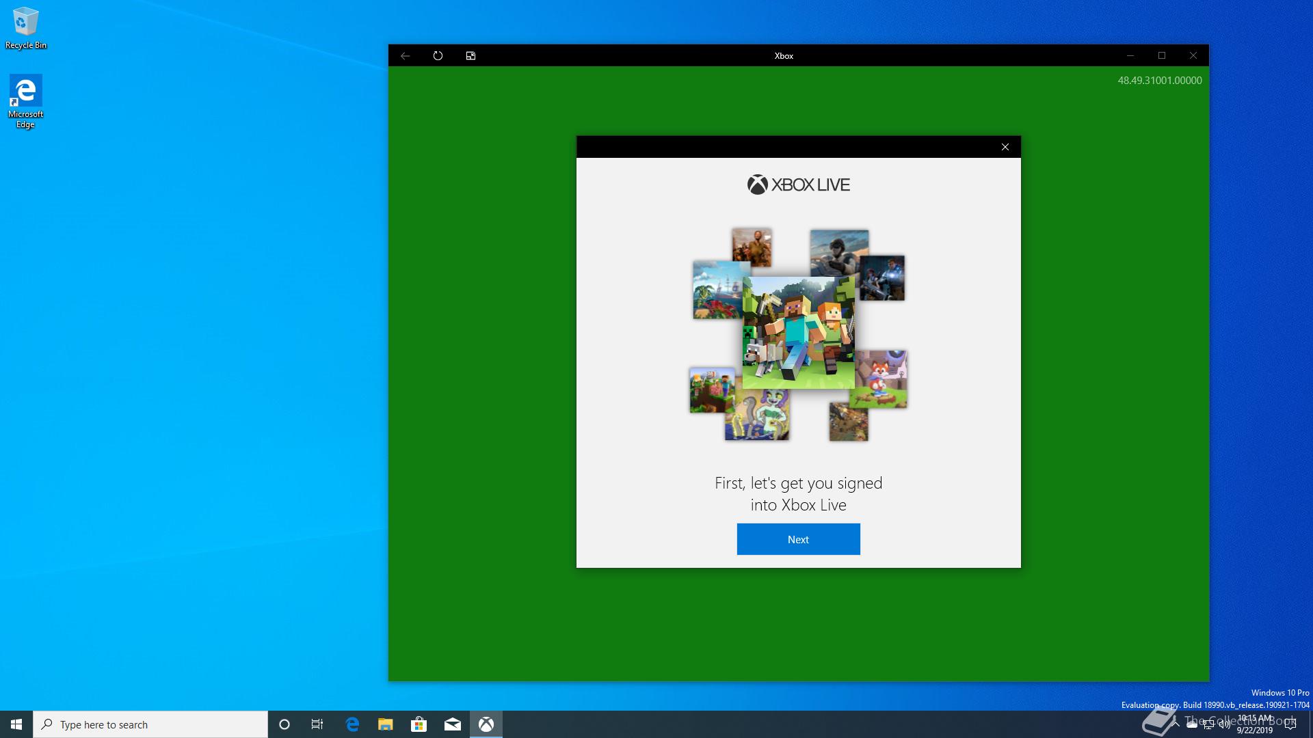Viewport: 1313px width, 738px height.
Task: Click the large Minecraft artwork in the dialog
Action: pyautogui.click(x=798, y=333)
